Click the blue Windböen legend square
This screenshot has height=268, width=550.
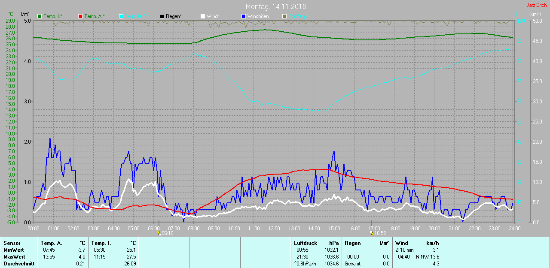pyautogui.click(x=244, y=16)
